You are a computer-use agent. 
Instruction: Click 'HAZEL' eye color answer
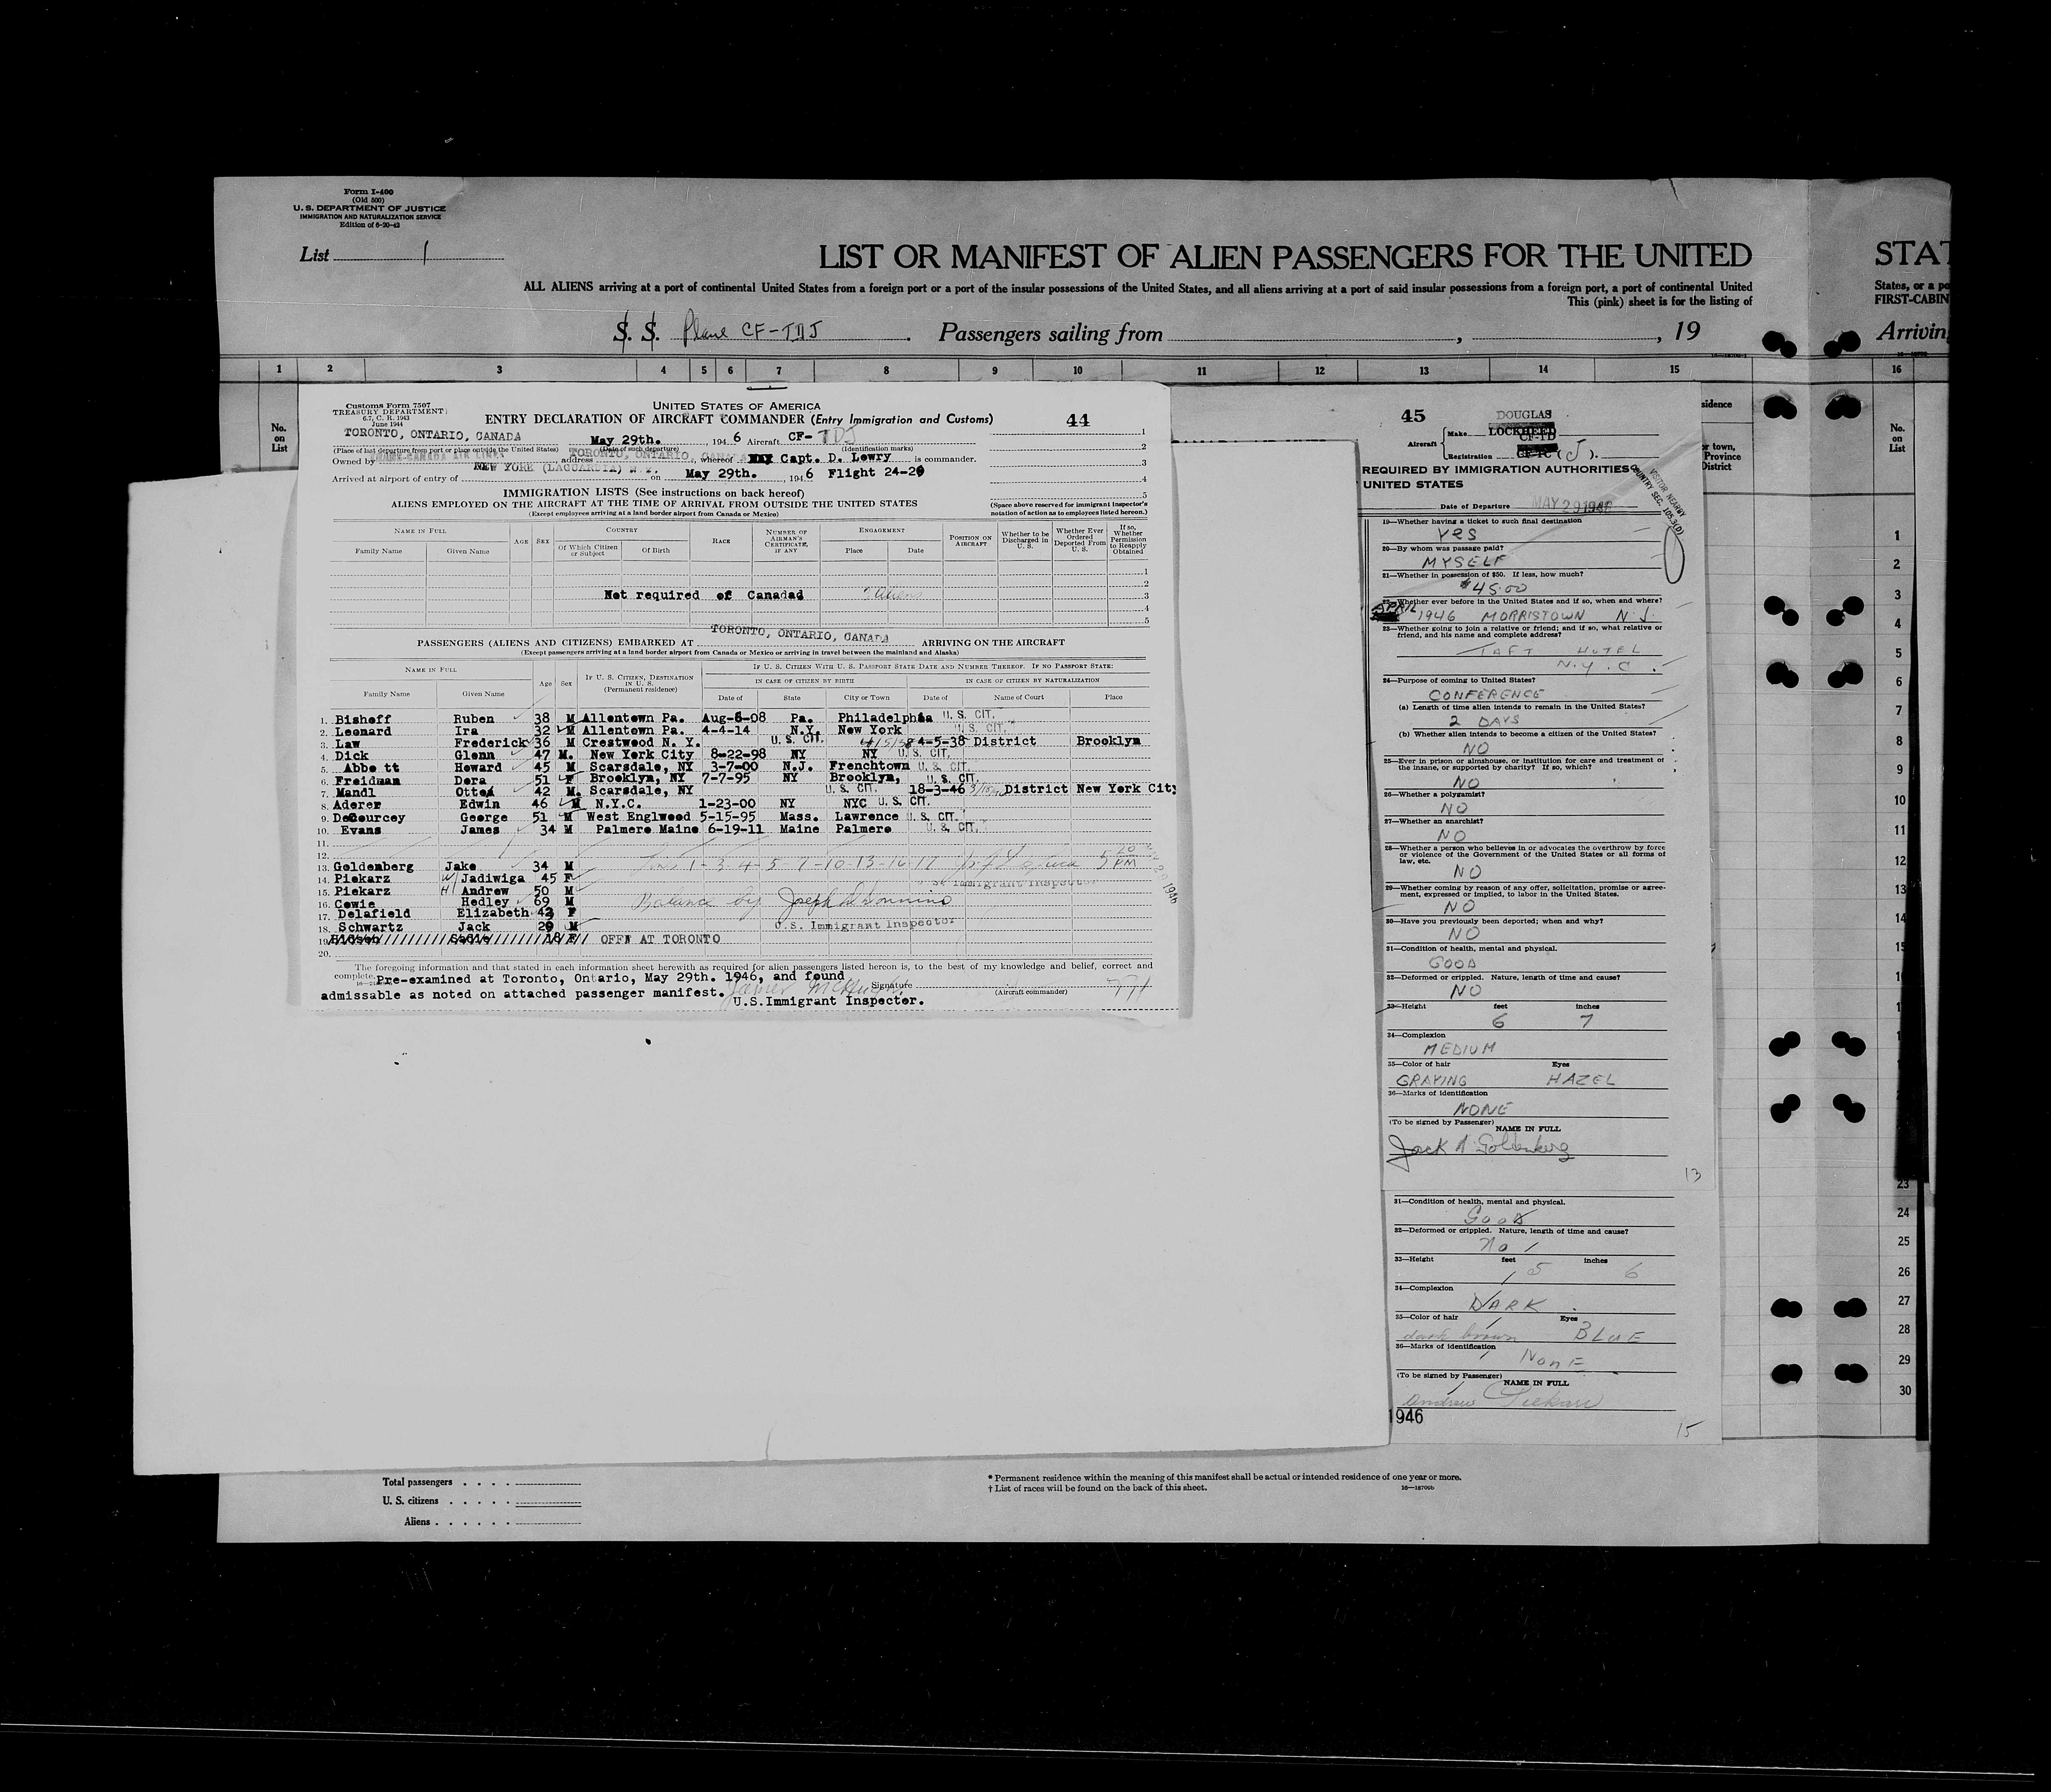tap(1581, 1080)
